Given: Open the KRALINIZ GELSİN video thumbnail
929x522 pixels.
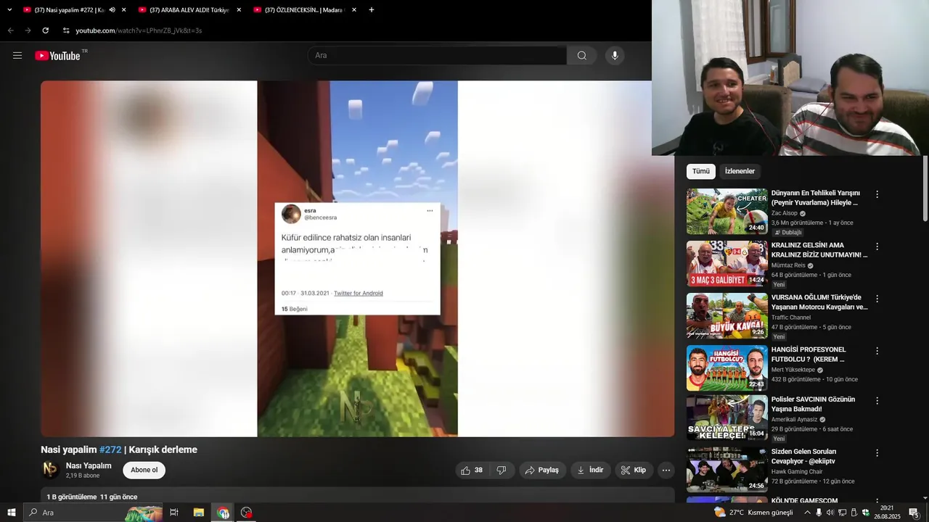Looking at the screenshot, I should [x=727, y=264].
